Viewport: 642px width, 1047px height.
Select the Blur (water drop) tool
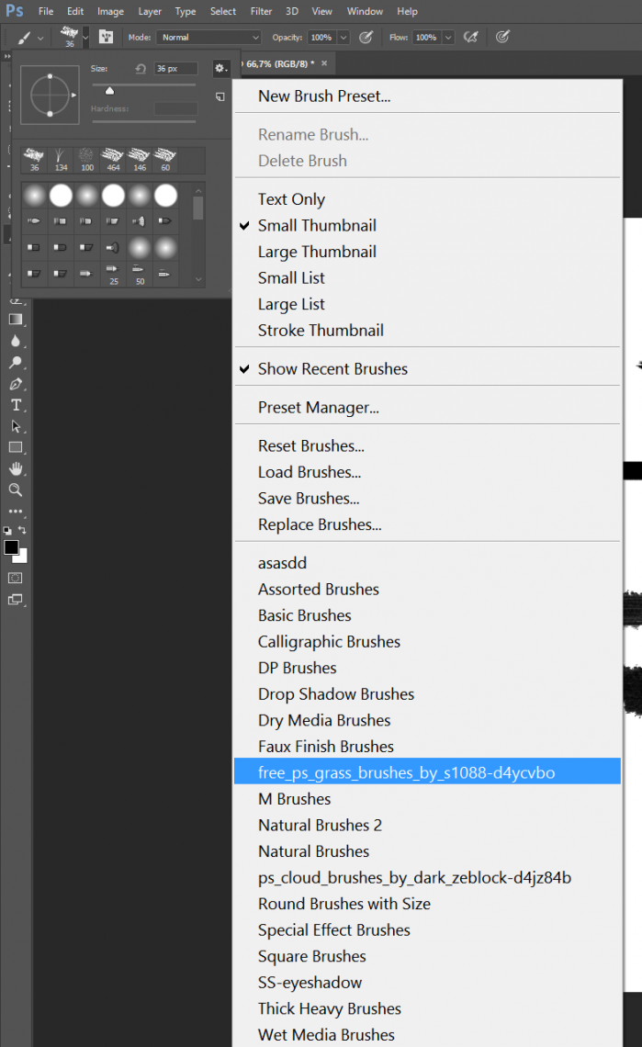pyautogui.click(x=16, y=341)
